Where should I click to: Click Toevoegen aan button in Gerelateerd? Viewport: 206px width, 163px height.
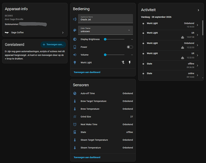coord(53,45)
